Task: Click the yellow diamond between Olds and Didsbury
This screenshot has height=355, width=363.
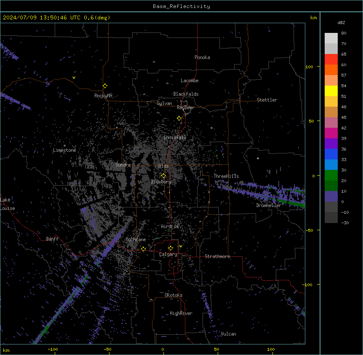Action: pos(163,176)
